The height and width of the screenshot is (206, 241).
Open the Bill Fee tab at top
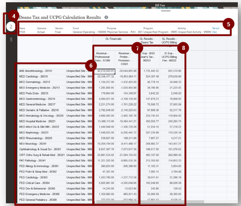click(160, 5)
